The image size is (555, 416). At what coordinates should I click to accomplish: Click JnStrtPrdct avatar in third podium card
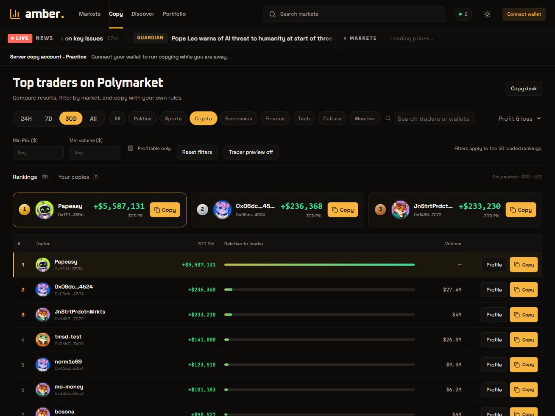[400, 210]
